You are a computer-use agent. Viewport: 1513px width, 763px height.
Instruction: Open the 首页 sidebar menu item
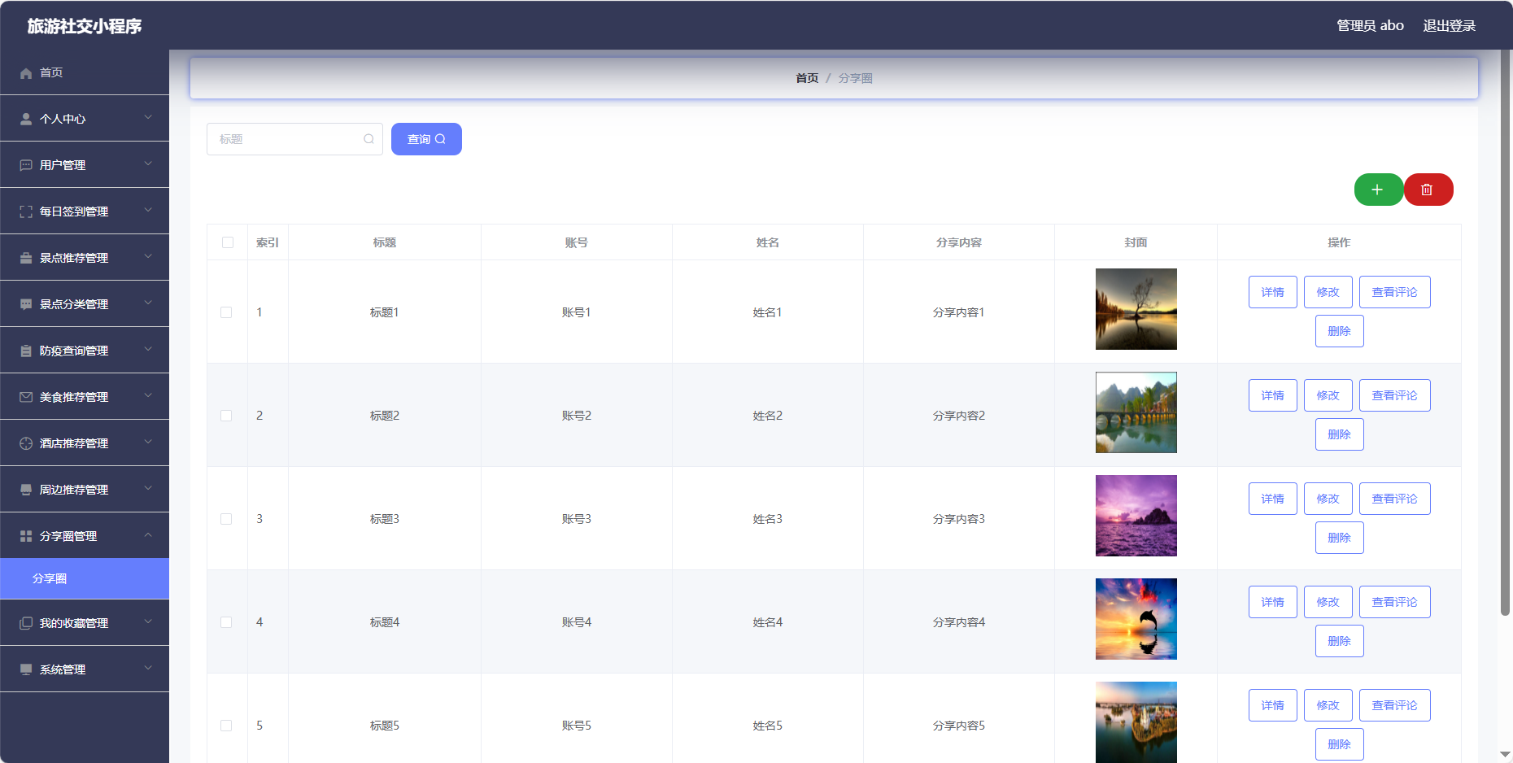(x=85, y=72)
